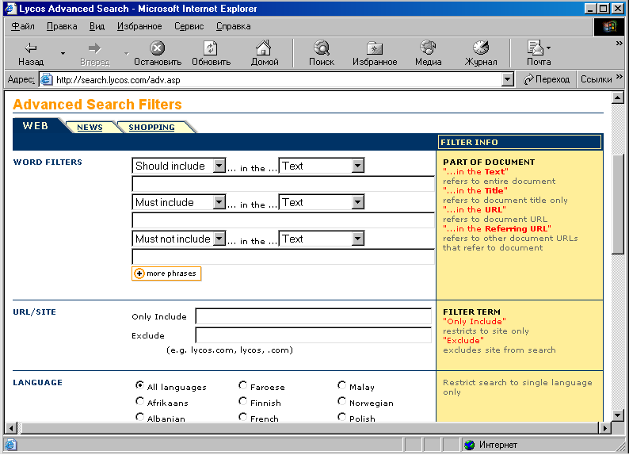Open the Must not include dropdown
The height and width of the screenshot is (455, 629).
tap(219, 239)
